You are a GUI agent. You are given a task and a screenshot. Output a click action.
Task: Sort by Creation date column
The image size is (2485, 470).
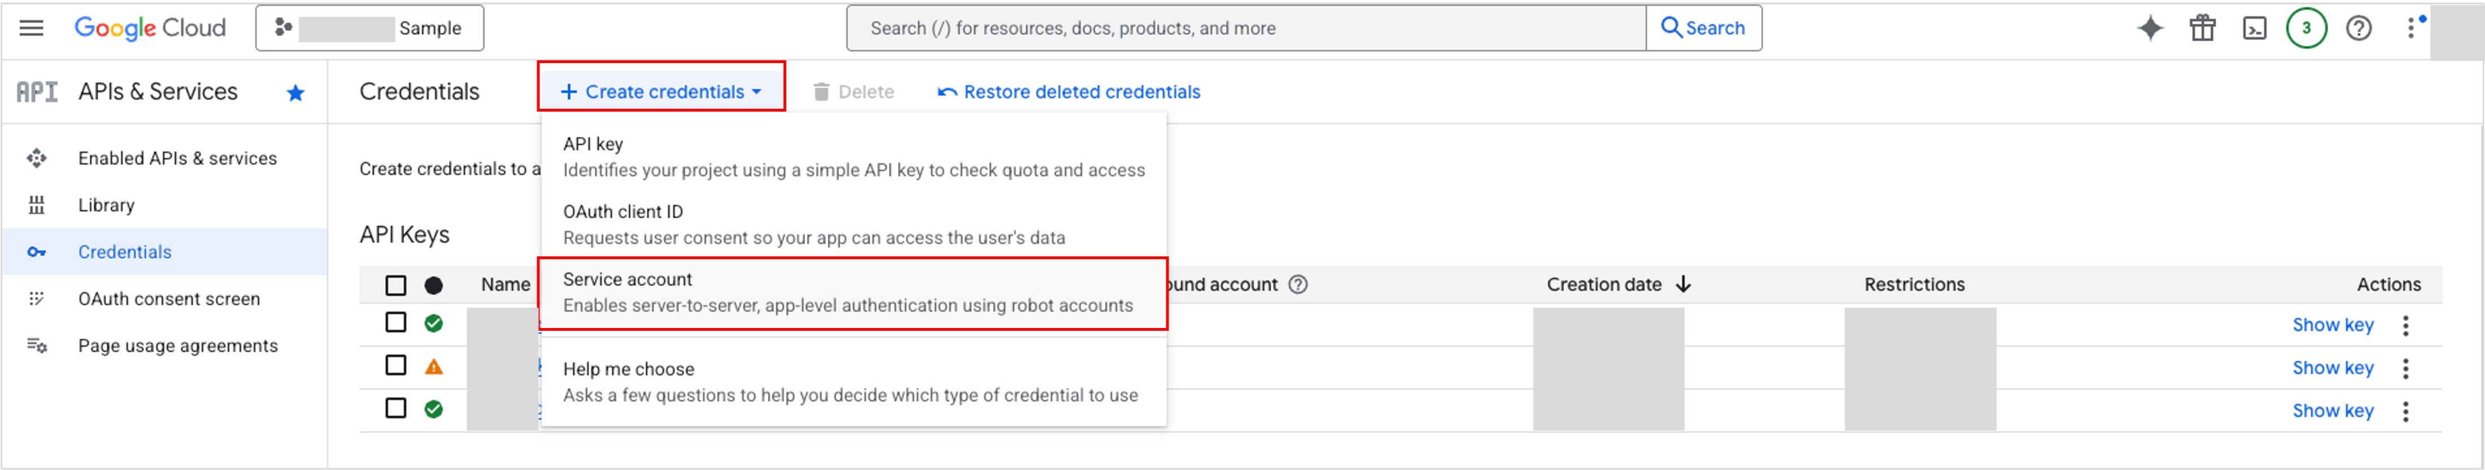click(1604, 284)
